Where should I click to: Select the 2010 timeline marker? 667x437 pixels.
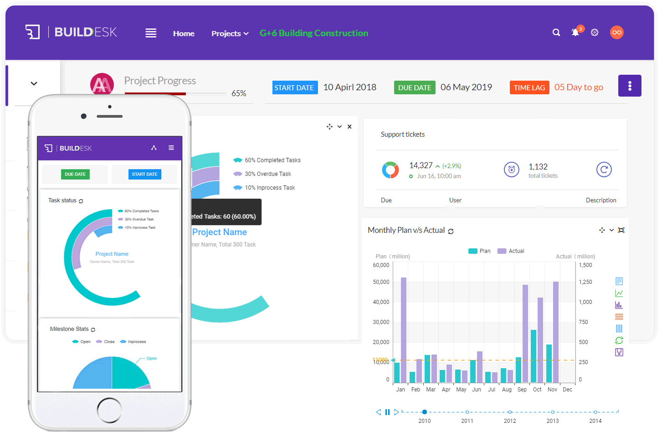pos(425,412)
